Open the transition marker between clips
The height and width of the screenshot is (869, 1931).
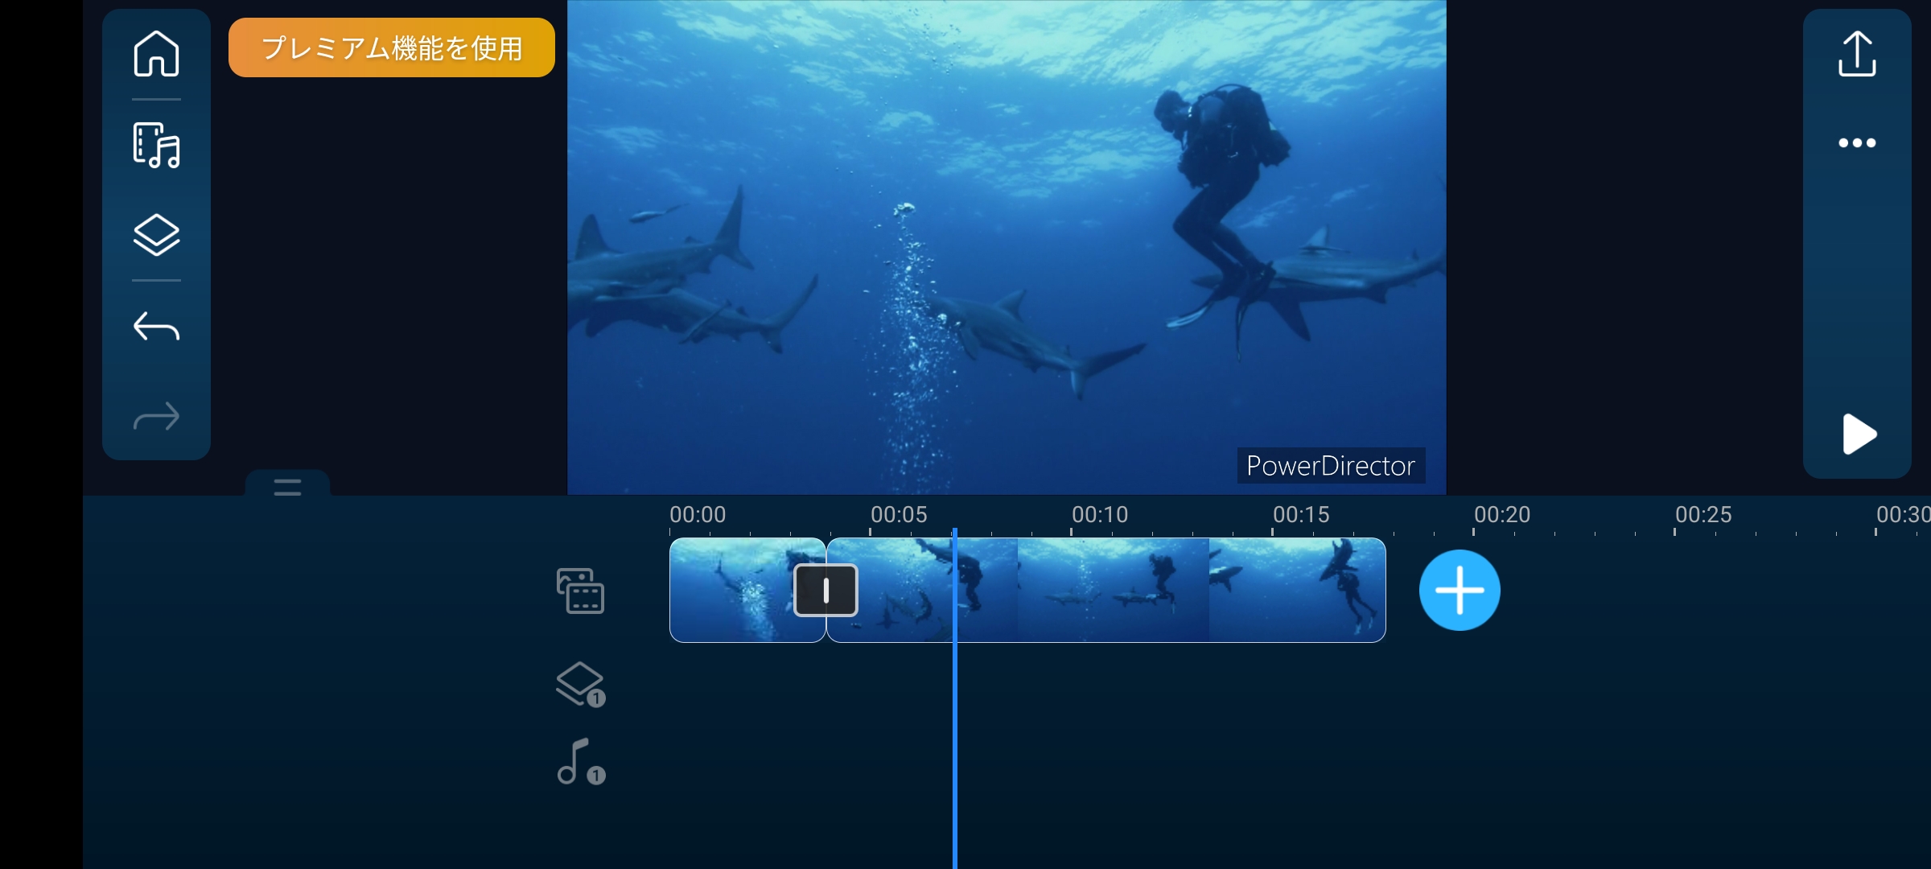pyautogui.click(x=826, y=591)
